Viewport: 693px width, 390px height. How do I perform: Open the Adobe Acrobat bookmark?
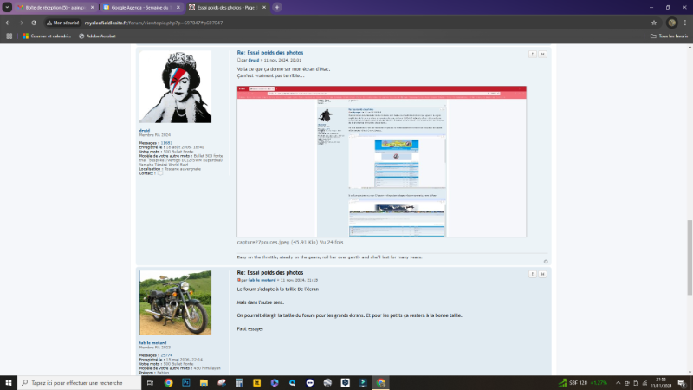(x=94, y=36)
